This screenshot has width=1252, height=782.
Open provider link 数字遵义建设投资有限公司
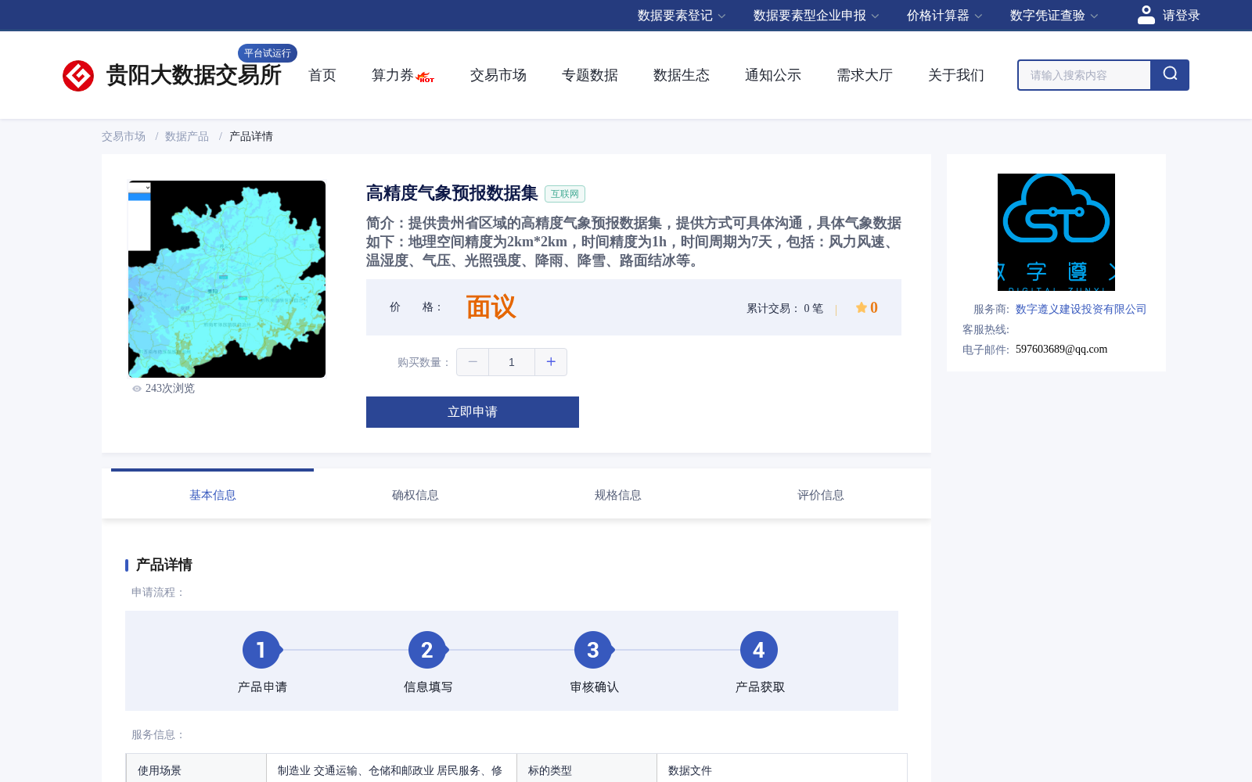pos(1081,309)
